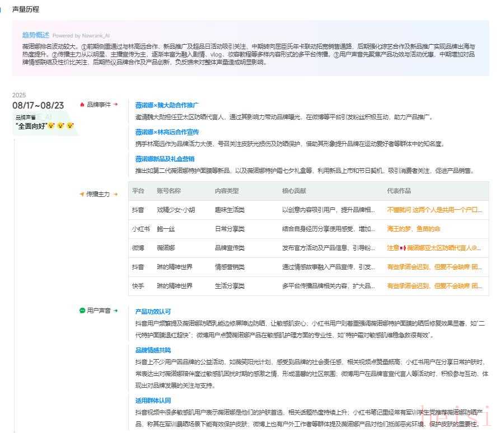Viewport: 501px width, 433px height.
Task: Click the arrow icon after 品牌事件
Action: [x=116, y=105]
